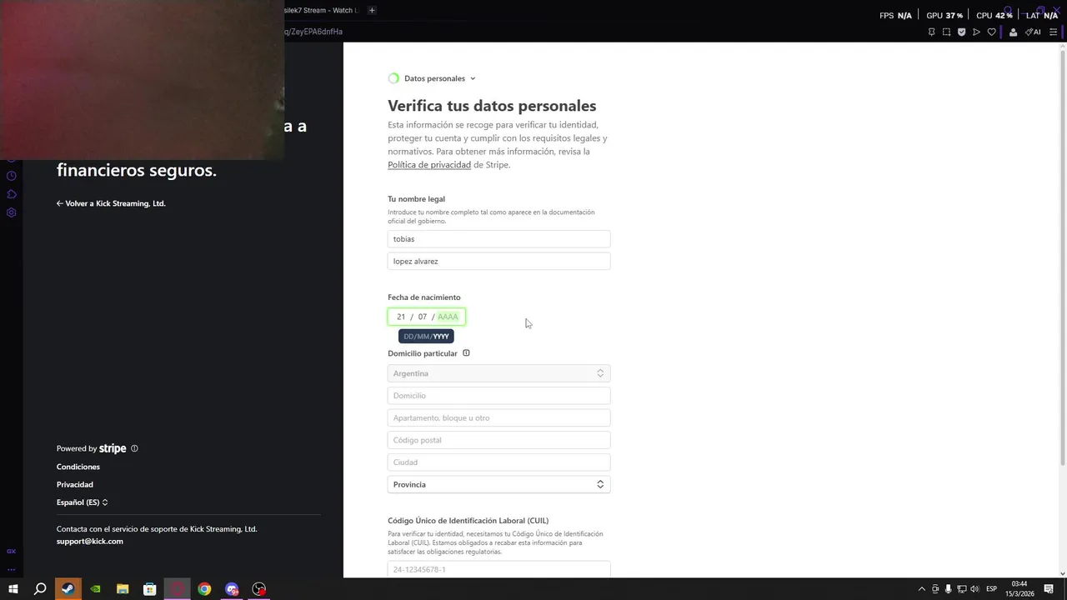Click the CPU 42 % overlay readout
The image size is (1067, 600).
(x=994, y=15)
